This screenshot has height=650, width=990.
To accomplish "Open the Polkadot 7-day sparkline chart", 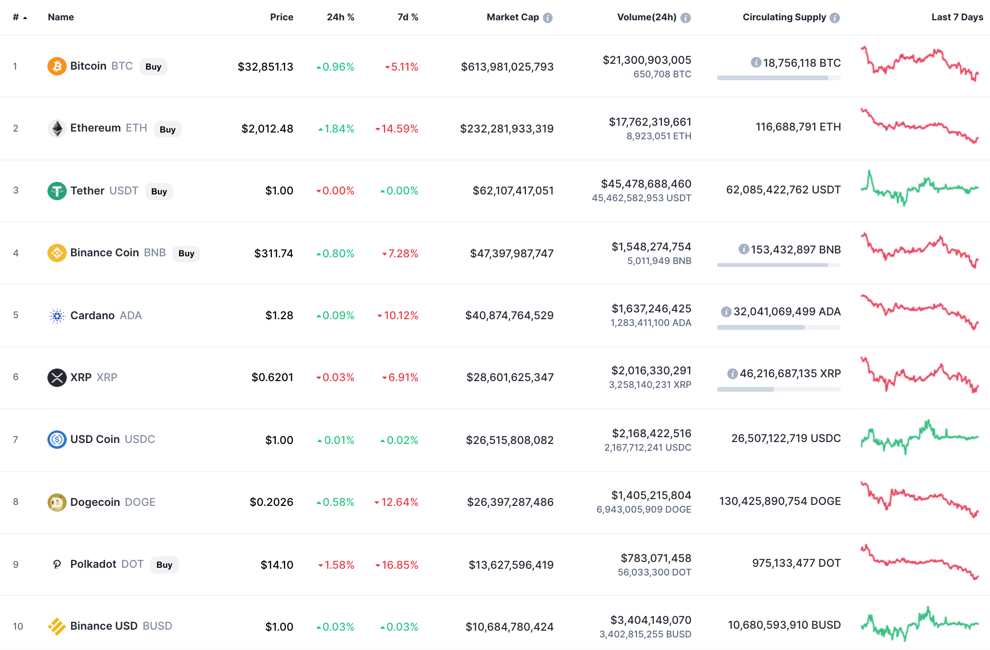I will 920,562.
